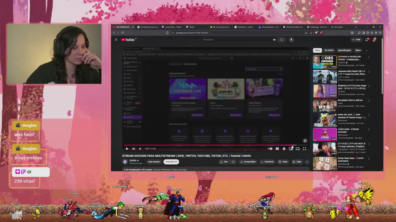Click the Download button
This screenshot has height=222, width=396.
pos(267,162)
